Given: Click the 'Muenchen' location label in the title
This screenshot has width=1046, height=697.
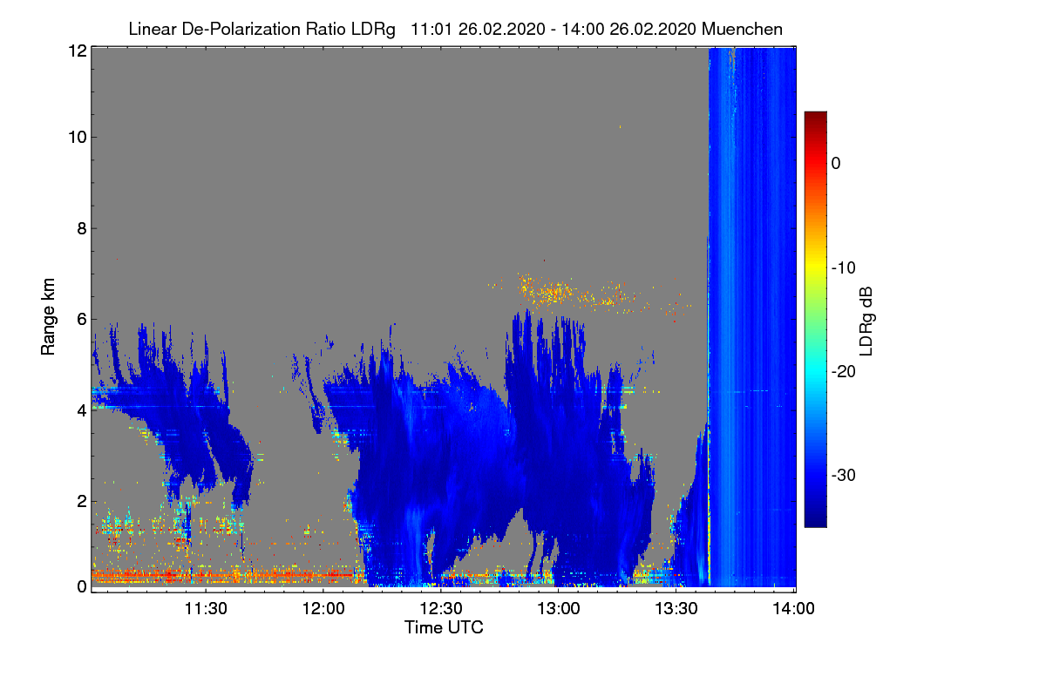Looking at the screenshot, I should pos(742,30).
